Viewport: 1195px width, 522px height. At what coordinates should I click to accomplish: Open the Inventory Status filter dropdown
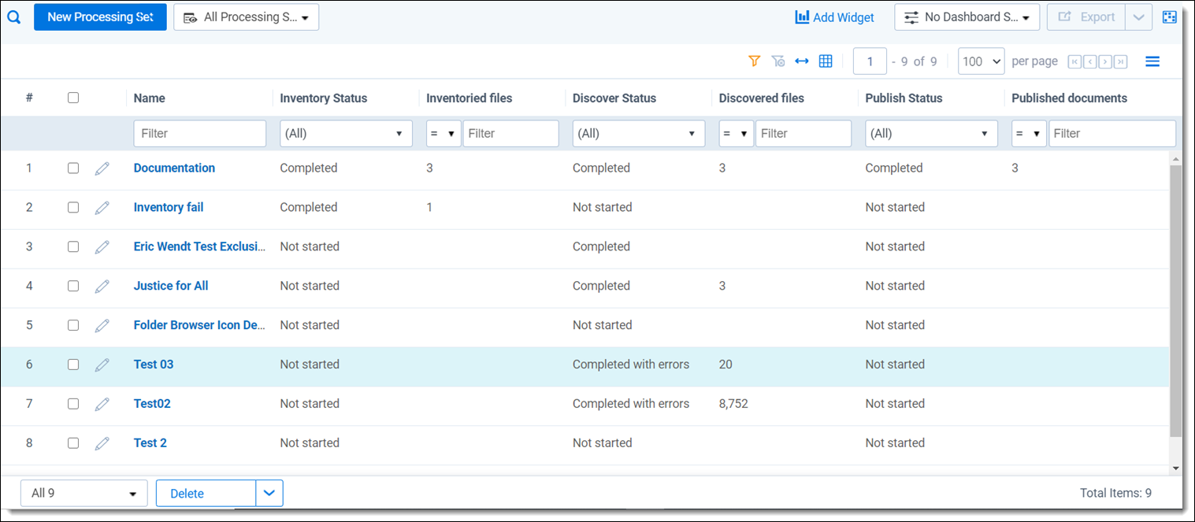(346, 134)
